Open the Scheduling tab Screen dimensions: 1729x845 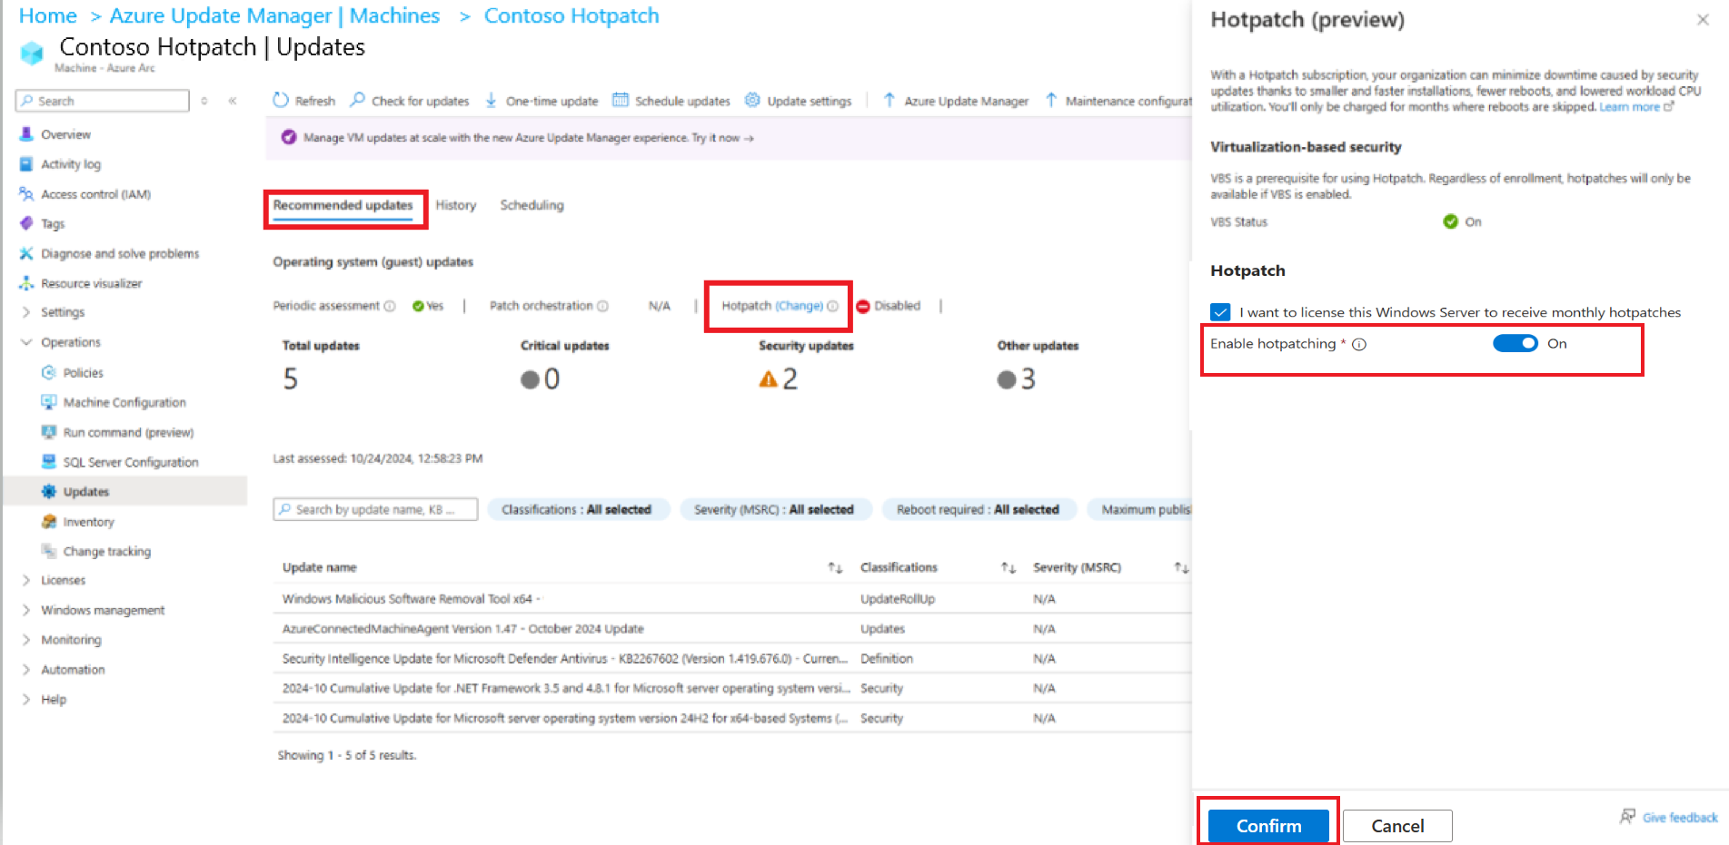click(x=531, y=205)
